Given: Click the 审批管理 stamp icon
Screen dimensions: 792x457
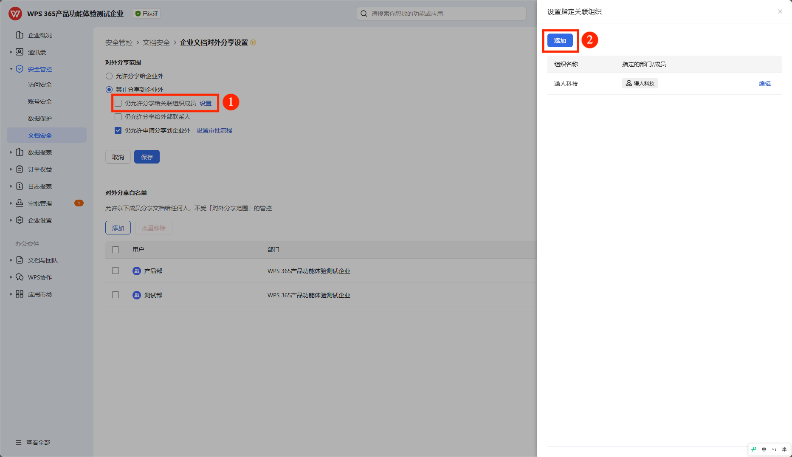Looking at the screenshot, I should click(20, 203).
